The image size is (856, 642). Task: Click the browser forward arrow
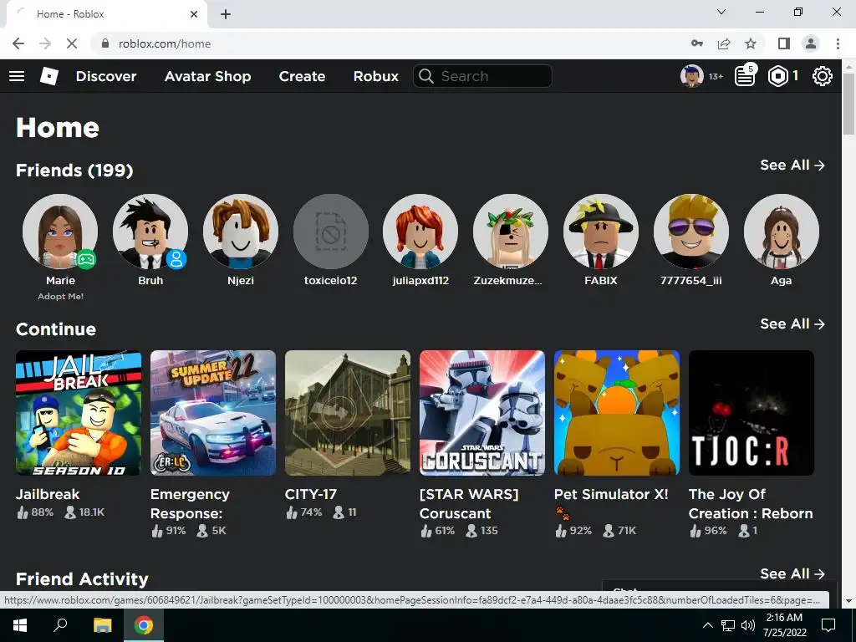pyautogui.click(x=45, y=43)
